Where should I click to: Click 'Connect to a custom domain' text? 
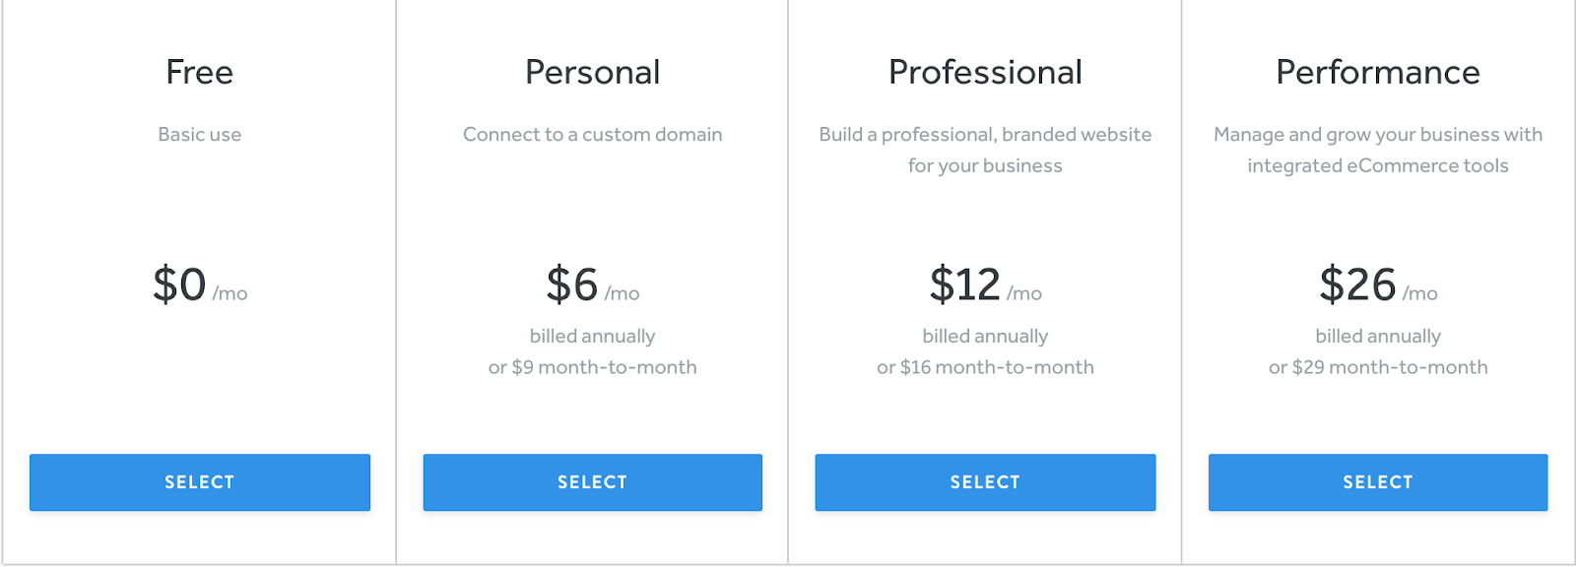tap(593, 135)
